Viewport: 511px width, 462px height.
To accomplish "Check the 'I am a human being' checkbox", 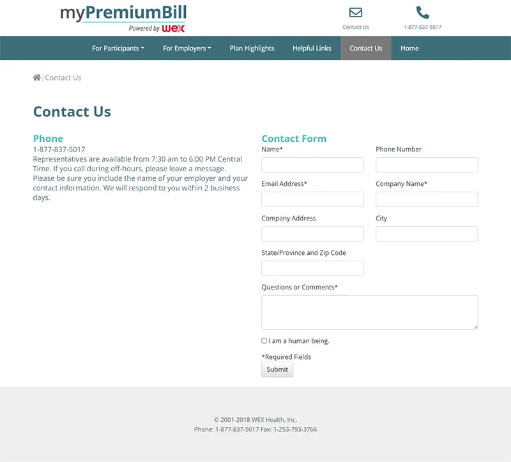I will (x=264, y=341).
